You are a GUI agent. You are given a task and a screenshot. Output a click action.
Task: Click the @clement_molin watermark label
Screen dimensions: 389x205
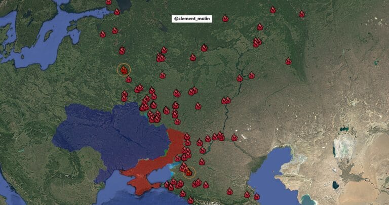192,19
